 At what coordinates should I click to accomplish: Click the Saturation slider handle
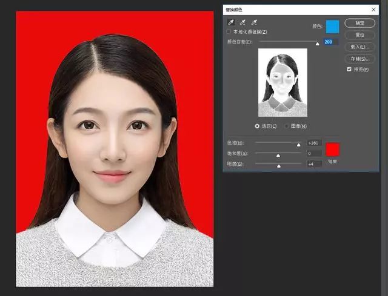point(278,155)
